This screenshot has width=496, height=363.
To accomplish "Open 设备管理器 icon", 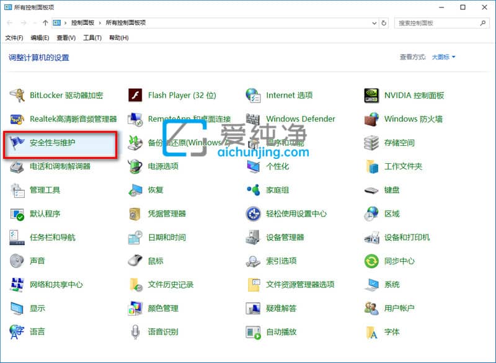I will click(x=254, y=238).
